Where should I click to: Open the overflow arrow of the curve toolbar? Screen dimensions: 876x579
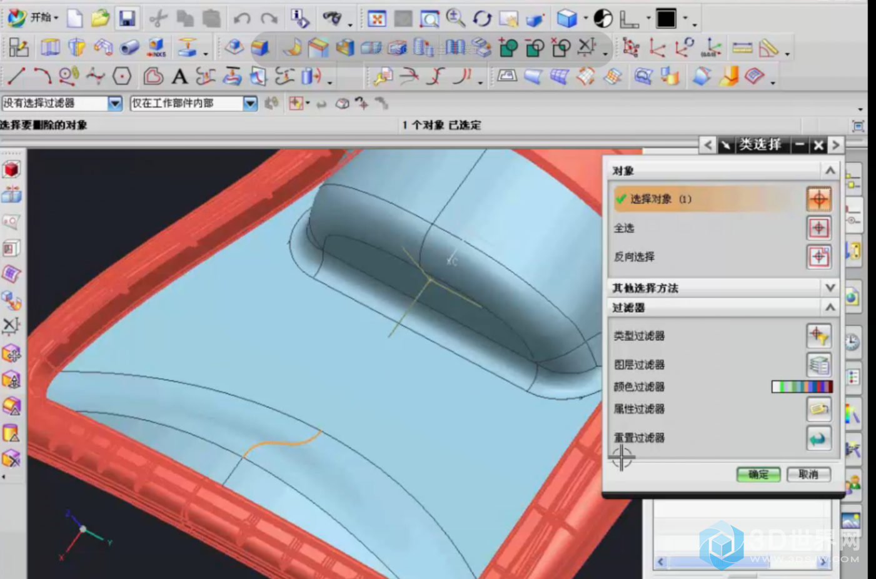[330, 83]
